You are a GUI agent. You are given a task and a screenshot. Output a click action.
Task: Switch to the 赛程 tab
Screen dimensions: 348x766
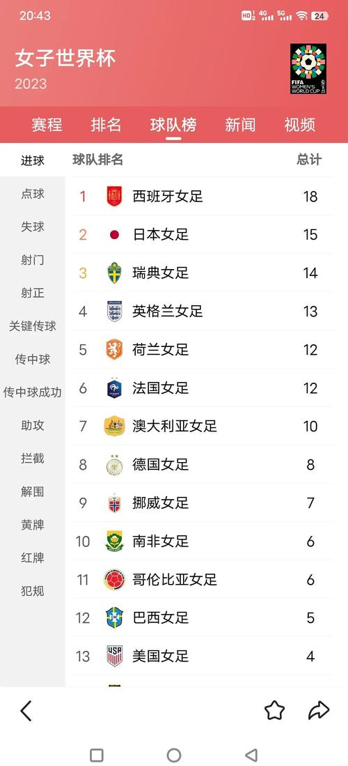[47, 125]
